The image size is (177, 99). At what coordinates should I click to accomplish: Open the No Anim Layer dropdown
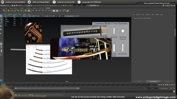click(164, 88)
